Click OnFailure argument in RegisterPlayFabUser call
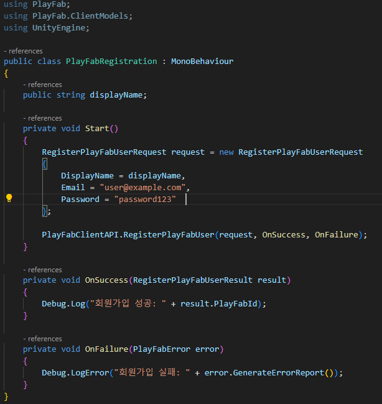 point(337,235)
